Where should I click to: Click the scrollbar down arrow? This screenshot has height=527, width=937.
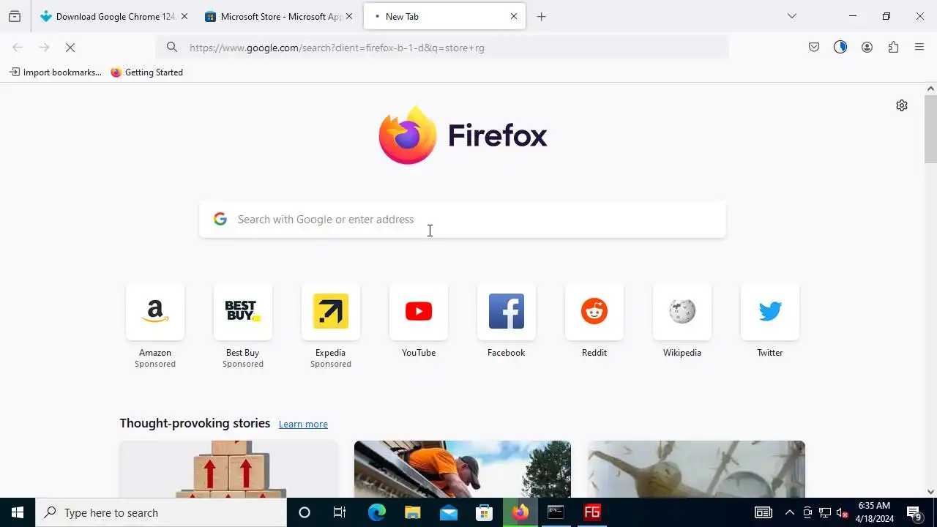pos(930,492)
